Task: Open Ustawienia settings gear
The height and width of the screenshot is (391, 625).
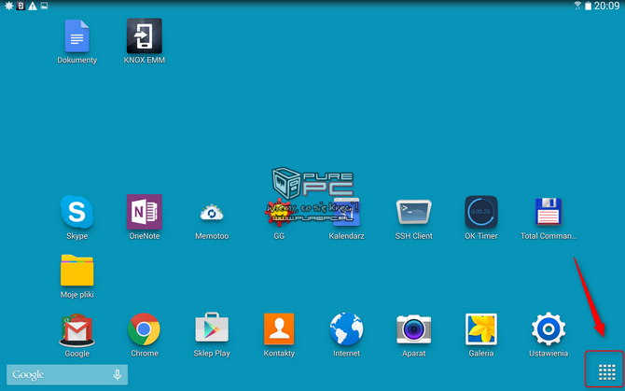Action: click(548, 329)
